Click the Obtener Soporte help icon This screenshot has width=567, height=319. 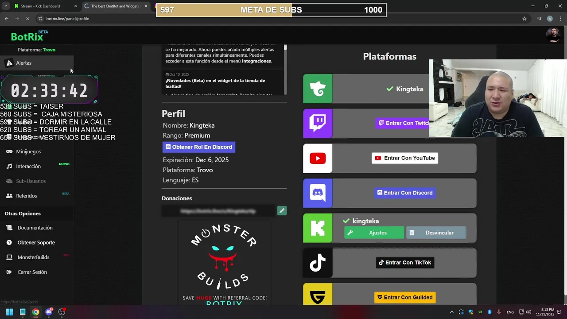point(9,242)
